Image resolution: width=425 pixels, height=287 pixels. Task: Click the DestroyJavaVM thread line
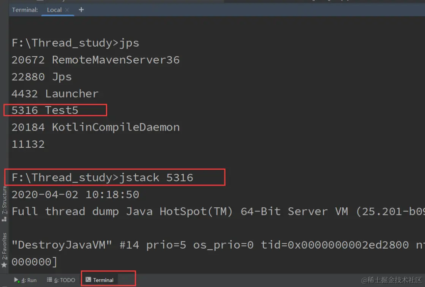(x=218, y=245)
